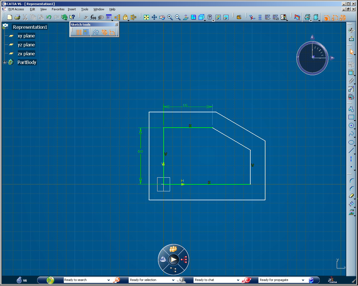Open the Formula f(x) tool
Image resolution: width=358 pixels, height=286 pixels.
(x=93, y=17)
